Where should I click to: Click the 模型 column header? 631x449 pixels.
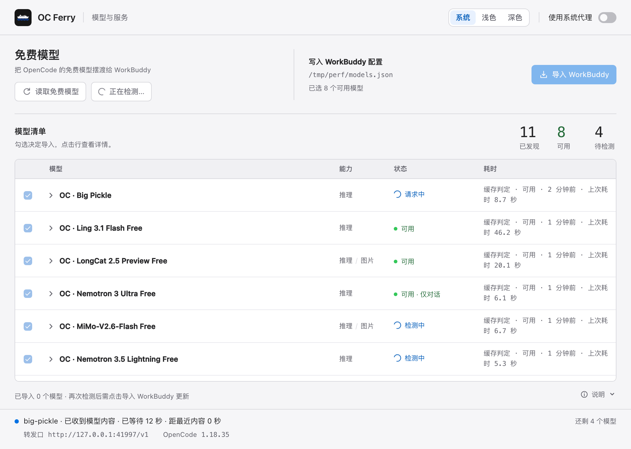pos(56,169)
